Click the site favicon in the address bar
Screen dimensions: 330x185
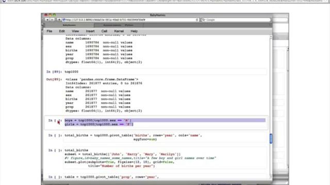[64, 20]
